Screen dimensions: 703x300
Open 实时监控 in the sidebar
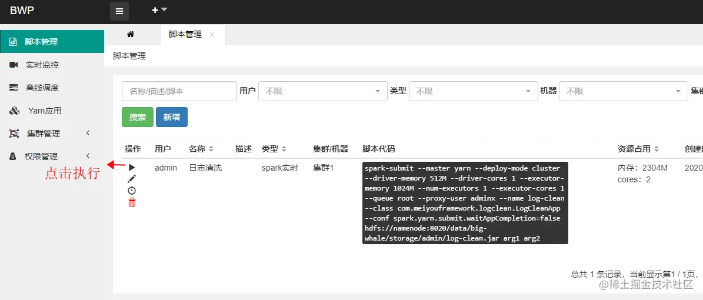click(x=52, y=65)
